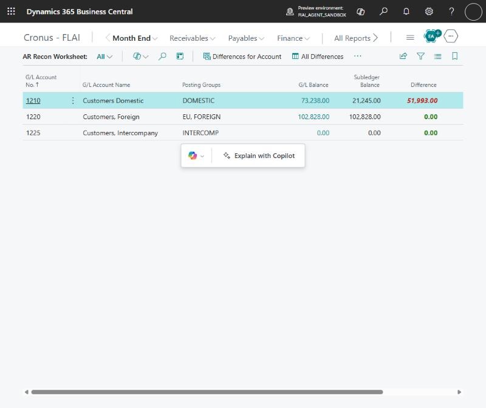This screenshot has width=486, height=408.
Task: Open the All view dropdown
Action: click(104, 57)
